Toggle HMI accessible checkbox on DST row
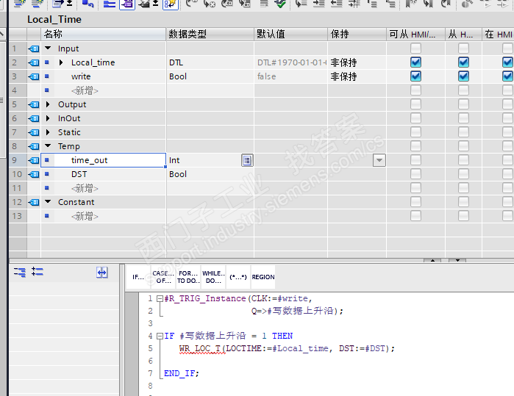The height and width of the screenshot is (396, 514). point(415,174)
